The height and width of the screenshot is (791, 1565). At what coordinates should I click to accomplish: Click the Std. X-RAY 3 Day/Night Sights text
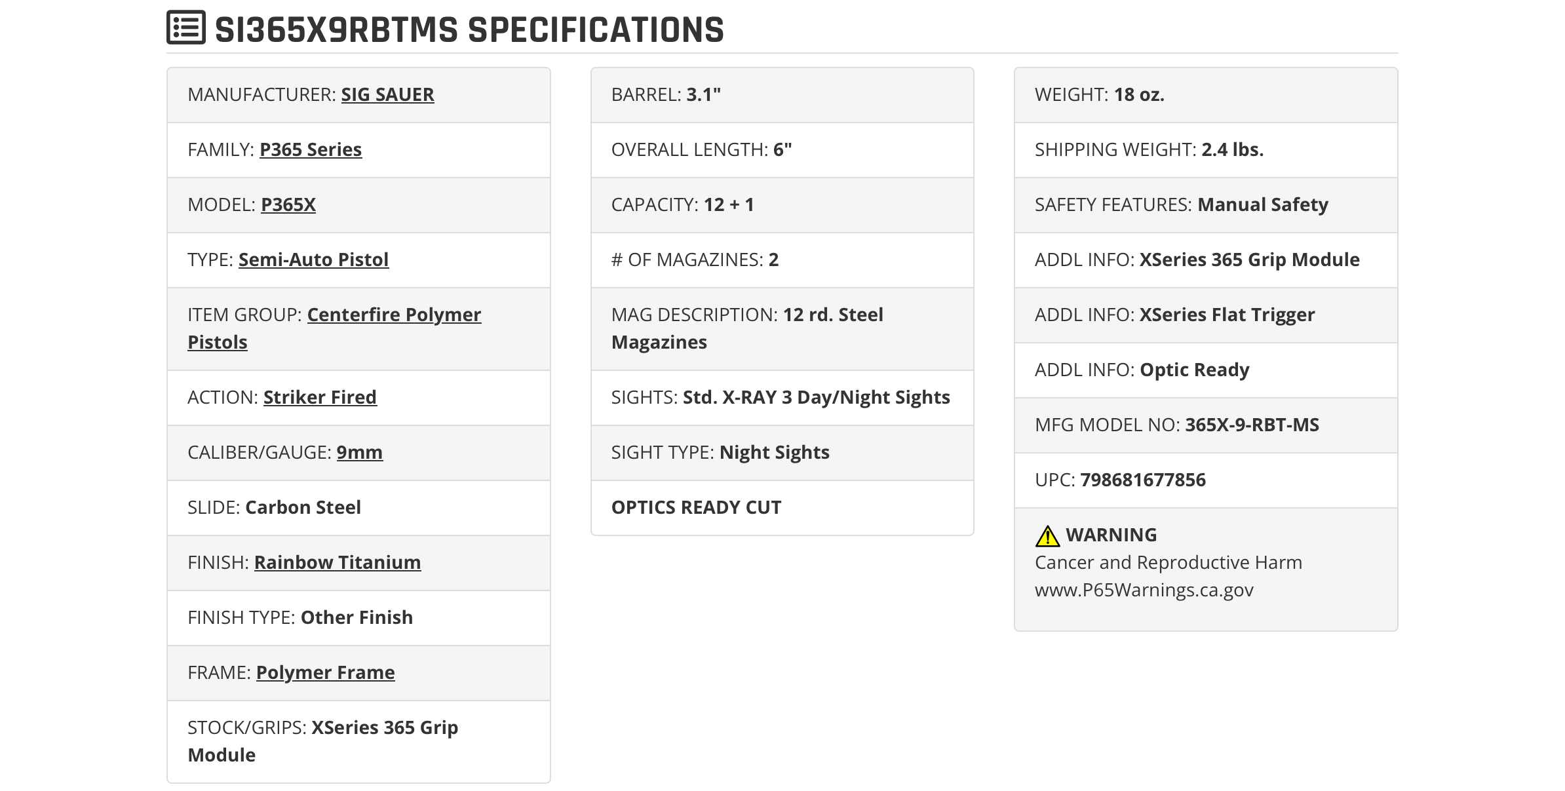pos(817,397)
